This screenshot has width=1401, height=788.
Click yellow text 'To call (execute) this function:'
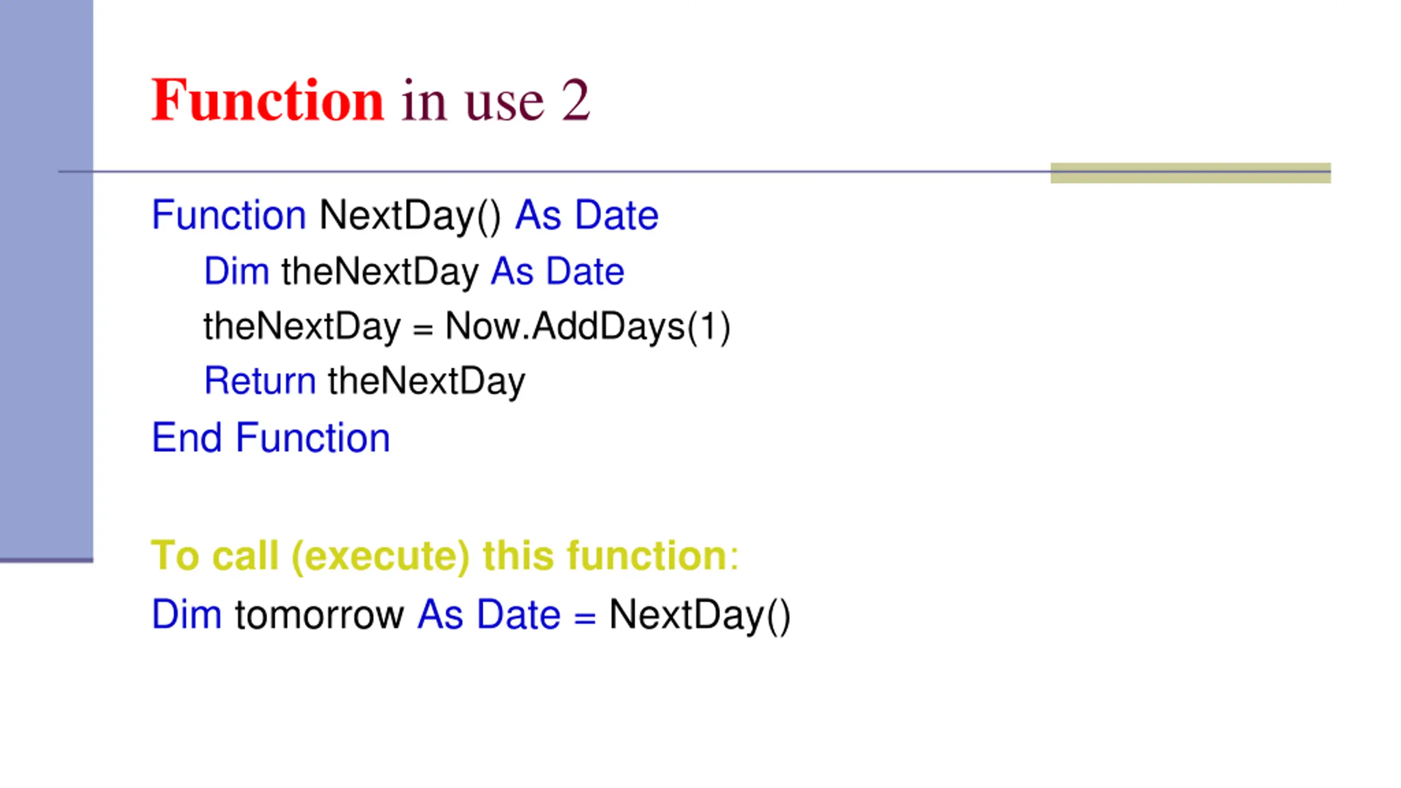444,556
